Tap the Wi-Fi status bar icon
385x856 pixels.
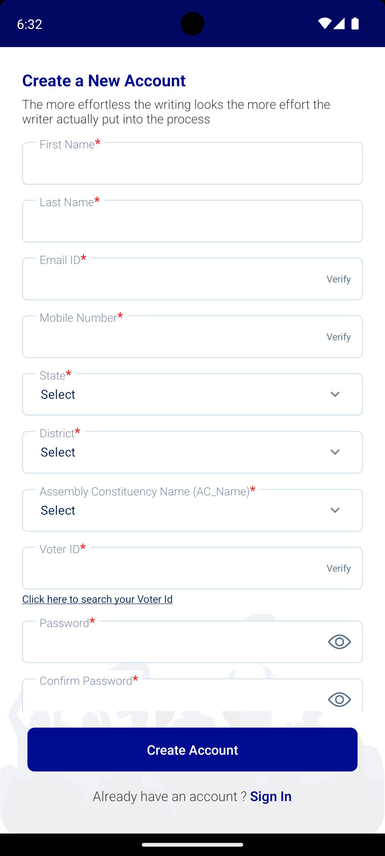pos(324,24)
